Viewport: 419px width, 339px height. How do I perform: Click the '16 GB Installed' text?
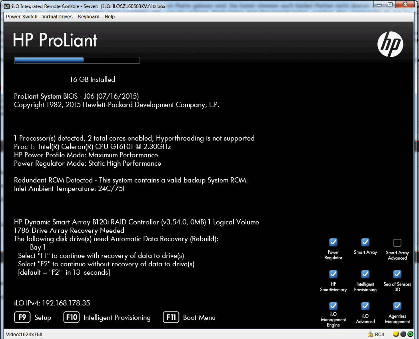tap(92, 79)
